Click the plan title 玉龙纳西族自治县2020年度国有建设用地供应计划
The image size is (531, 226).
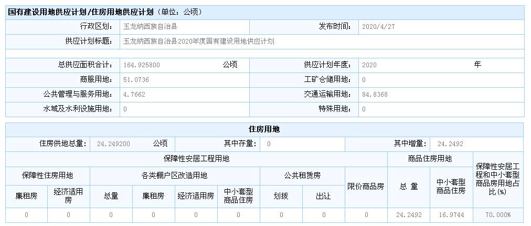pos(198,42)
